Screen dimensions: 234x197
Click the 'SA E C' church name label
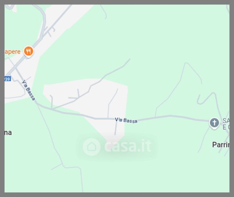click(226, 124)
